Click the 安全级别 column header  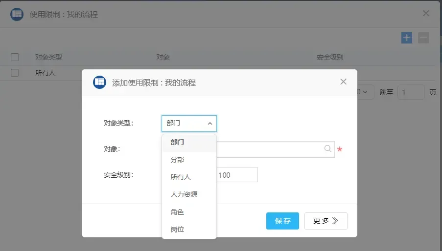coord(330,57)
